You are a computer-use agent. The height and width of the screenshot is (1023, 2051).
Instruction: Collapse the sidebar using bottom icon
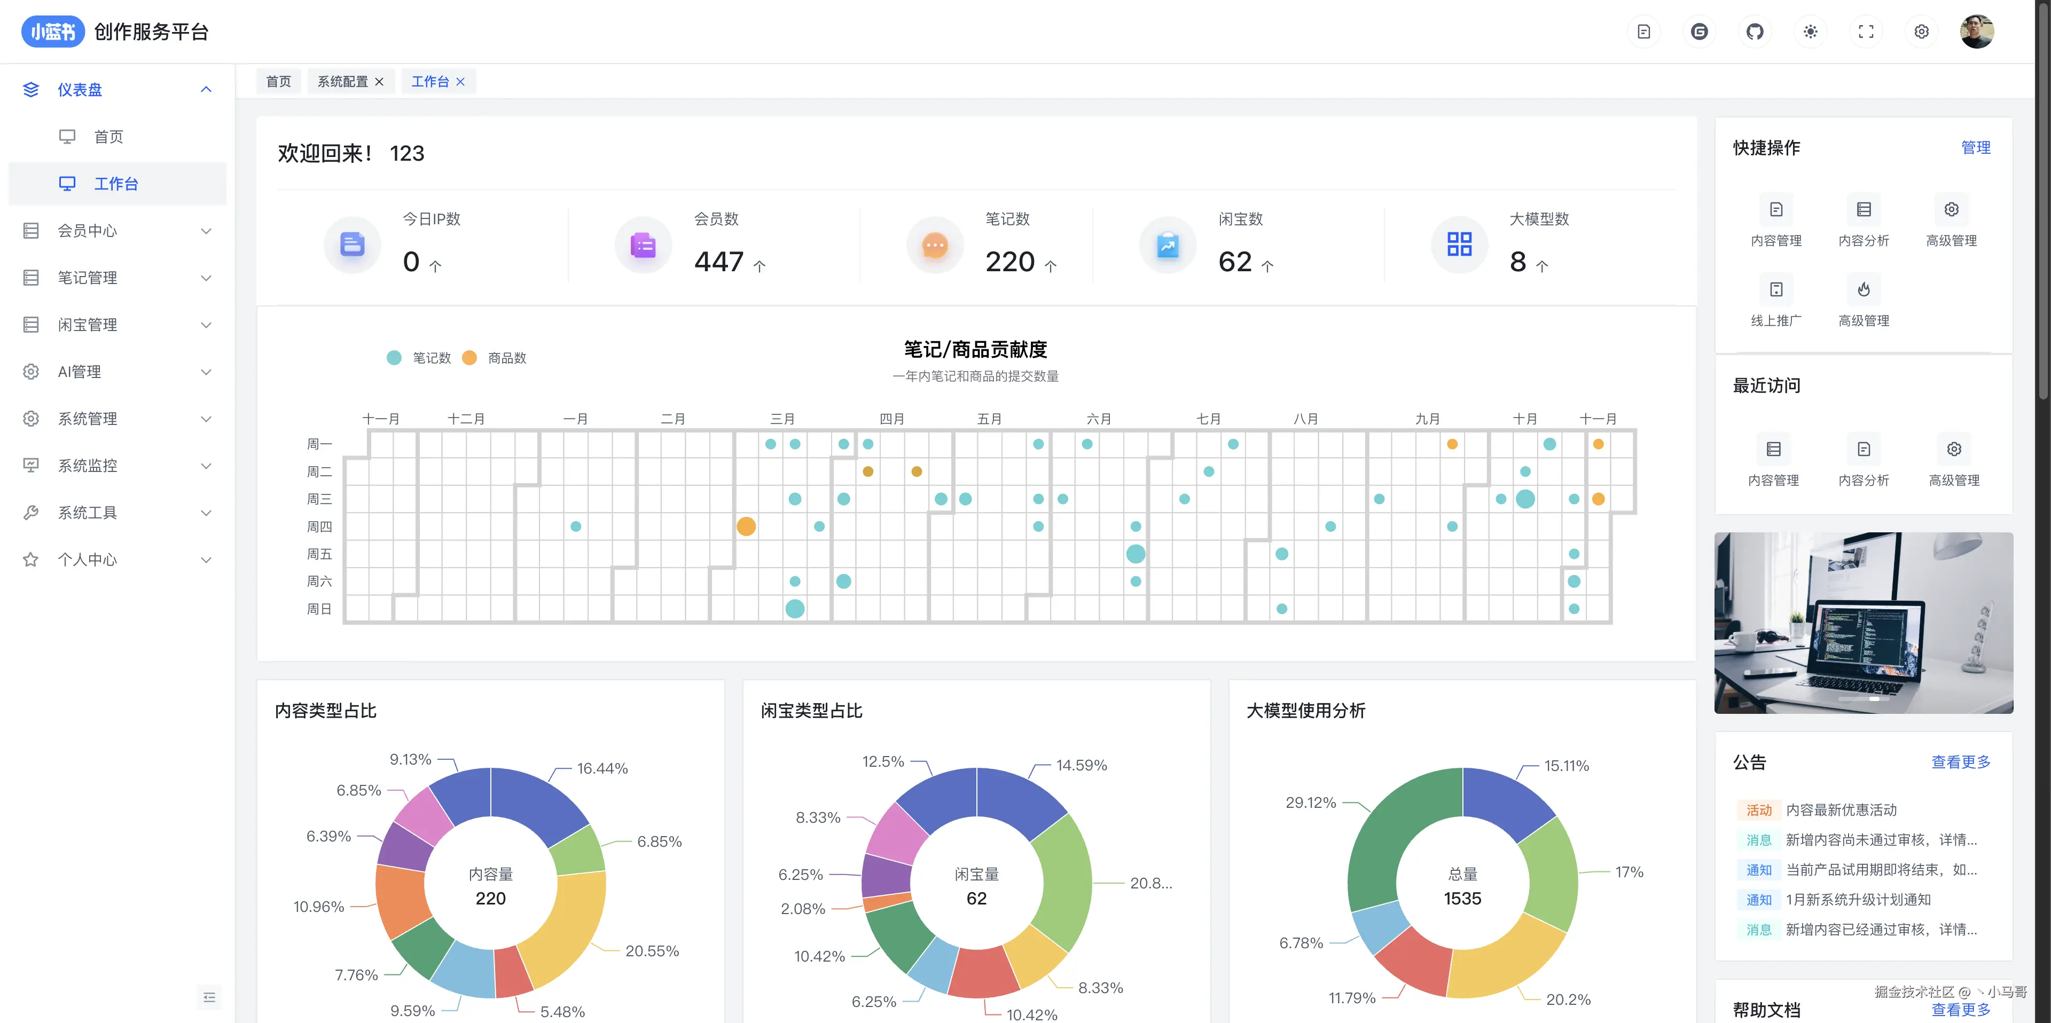point(209,997)
